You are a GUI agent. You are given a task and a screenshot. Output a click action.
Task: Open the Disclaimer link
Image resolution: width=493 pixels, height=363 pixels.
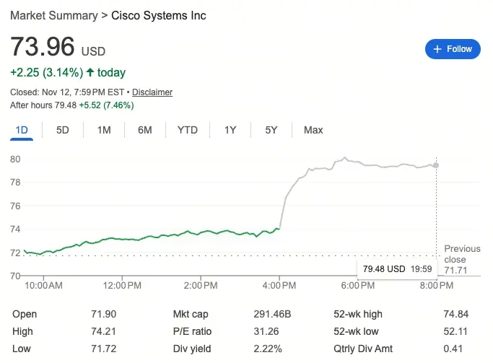click(x=152, y=92)
